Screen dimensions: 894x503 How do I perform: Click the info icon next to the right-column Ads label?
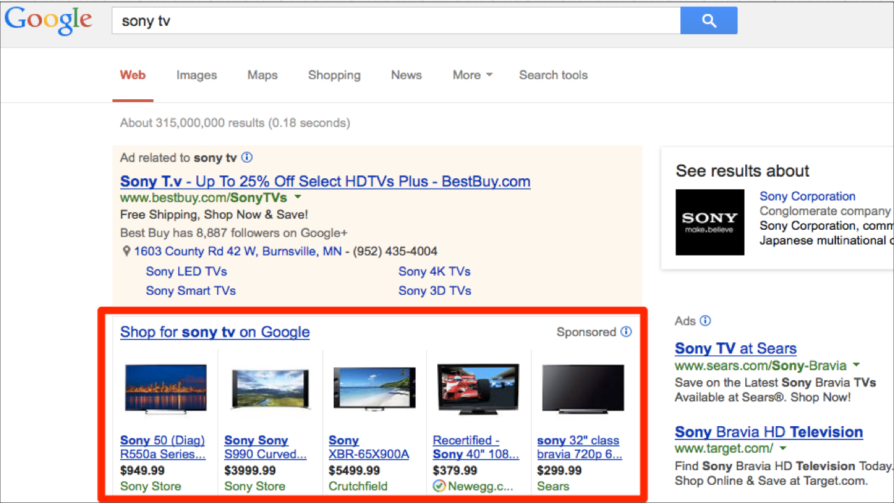tap(705, 321)
